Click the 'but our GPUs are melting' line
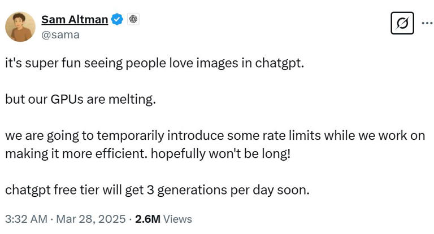This screenshot has height=234, width=434. 80,100
